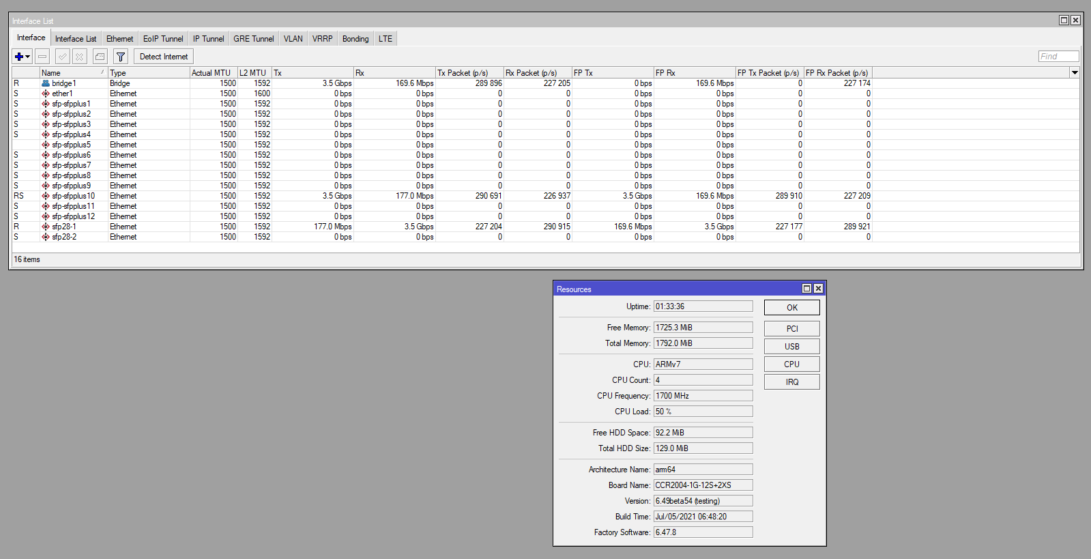Screen dimensions: 1091x559
Task: Click the sfp-sfpplus10 interface icon
Action: [x=46, y=196]
